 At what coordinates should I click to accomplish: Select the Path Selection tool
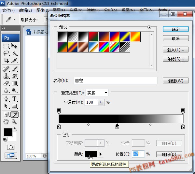pos(6,106)
